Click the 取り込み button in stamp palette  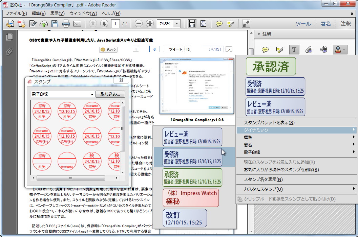(x=110, y=94)
